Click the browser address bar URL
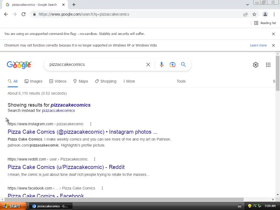 click(x=84, y=14)
